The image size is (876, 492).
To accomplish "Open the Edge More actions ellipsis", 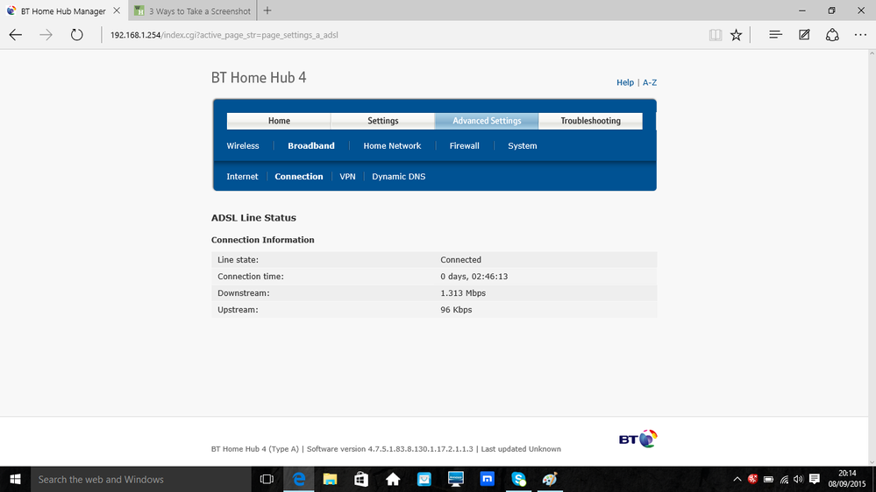I will click(860, 35).
